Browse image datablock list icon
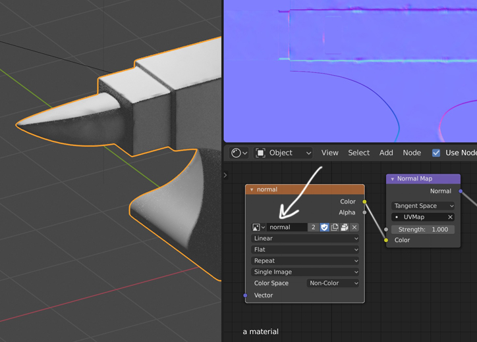The height and width of the screenshot is (342, 477). tap(258, 227)
